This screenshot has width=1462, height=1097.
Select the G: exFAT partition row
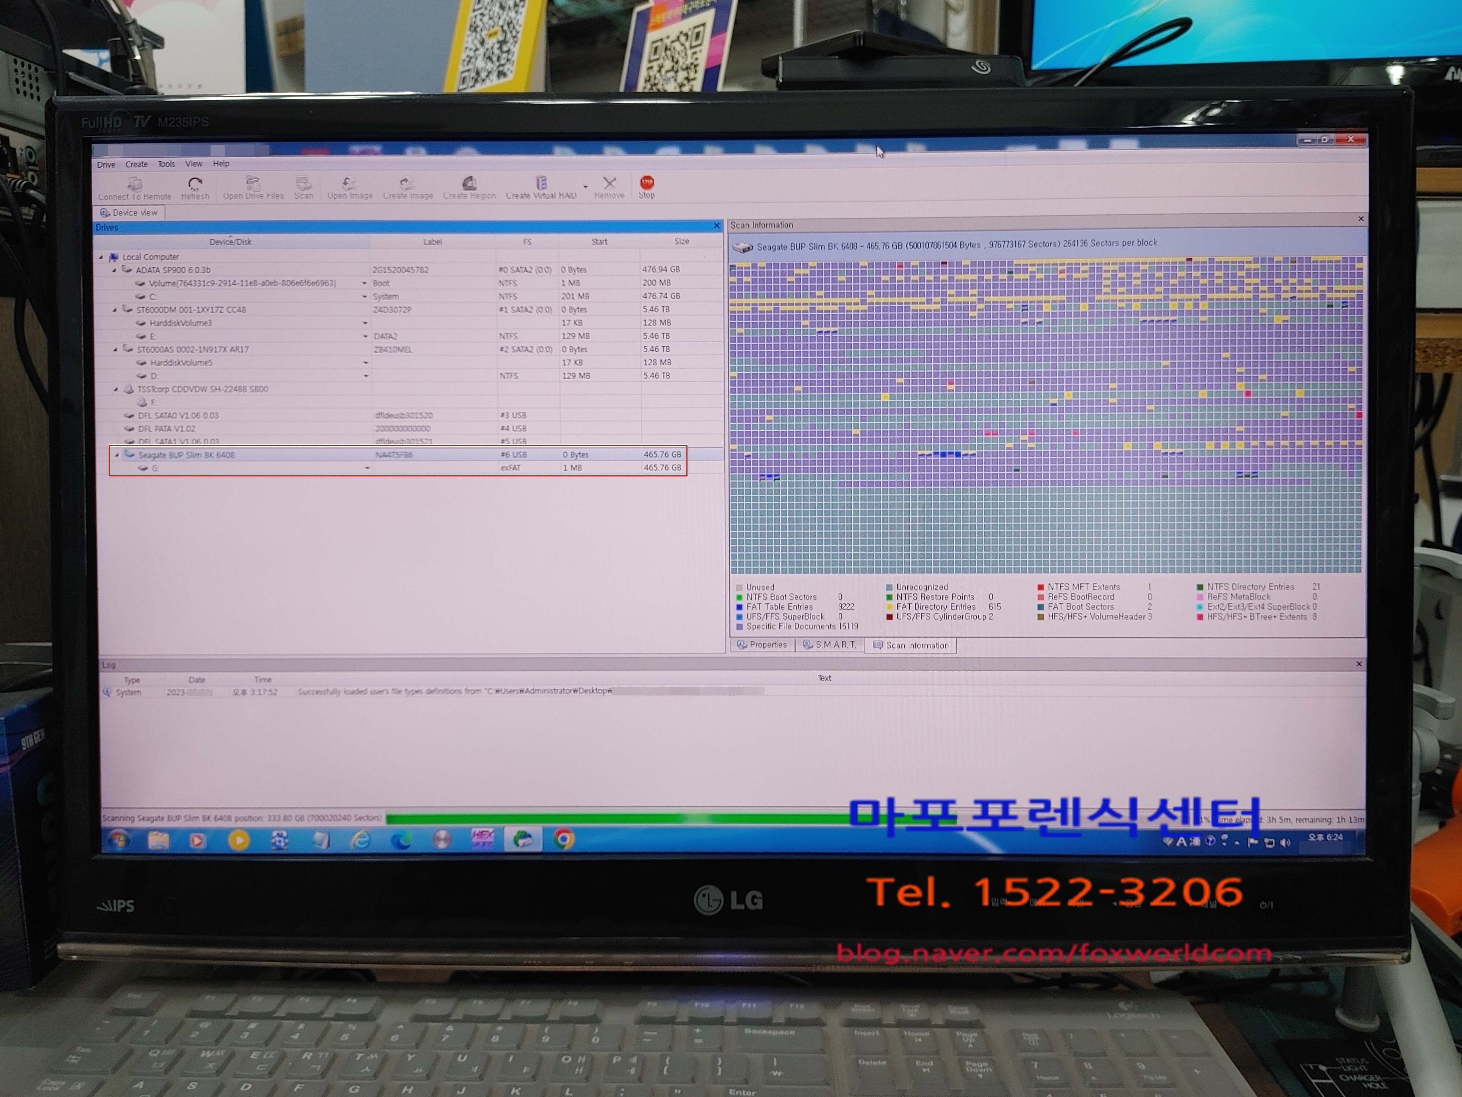click(410, 468)
